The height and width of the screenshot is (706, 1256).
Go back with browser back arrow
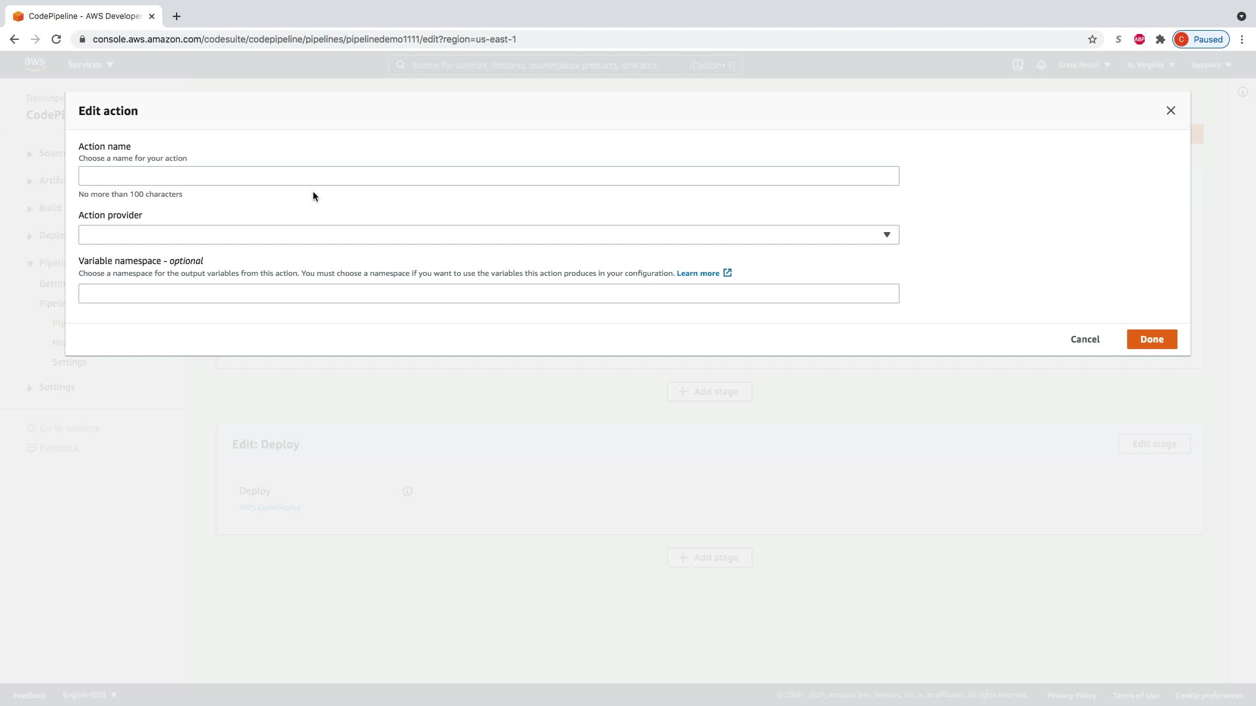point(14,39)
